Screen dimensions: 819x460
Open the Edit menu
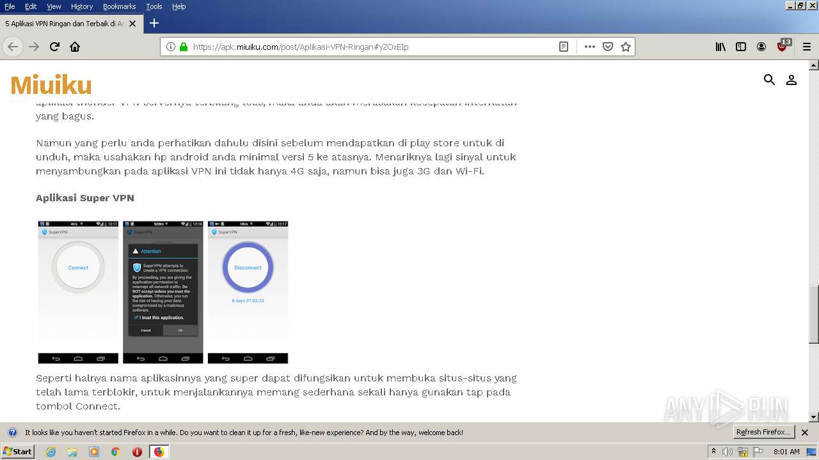tap(31, 6)
